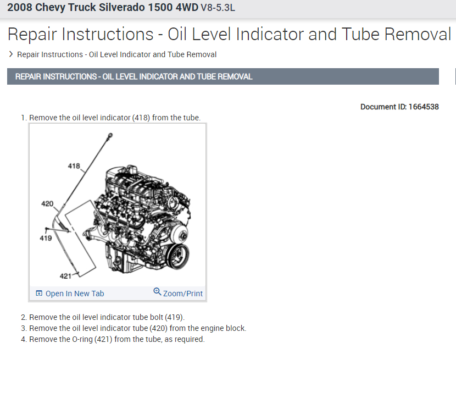The image size is (456, 415).
Task: Click the gray REPAIR INSTRUCTIONS section header bar
Action: point(223,76)
